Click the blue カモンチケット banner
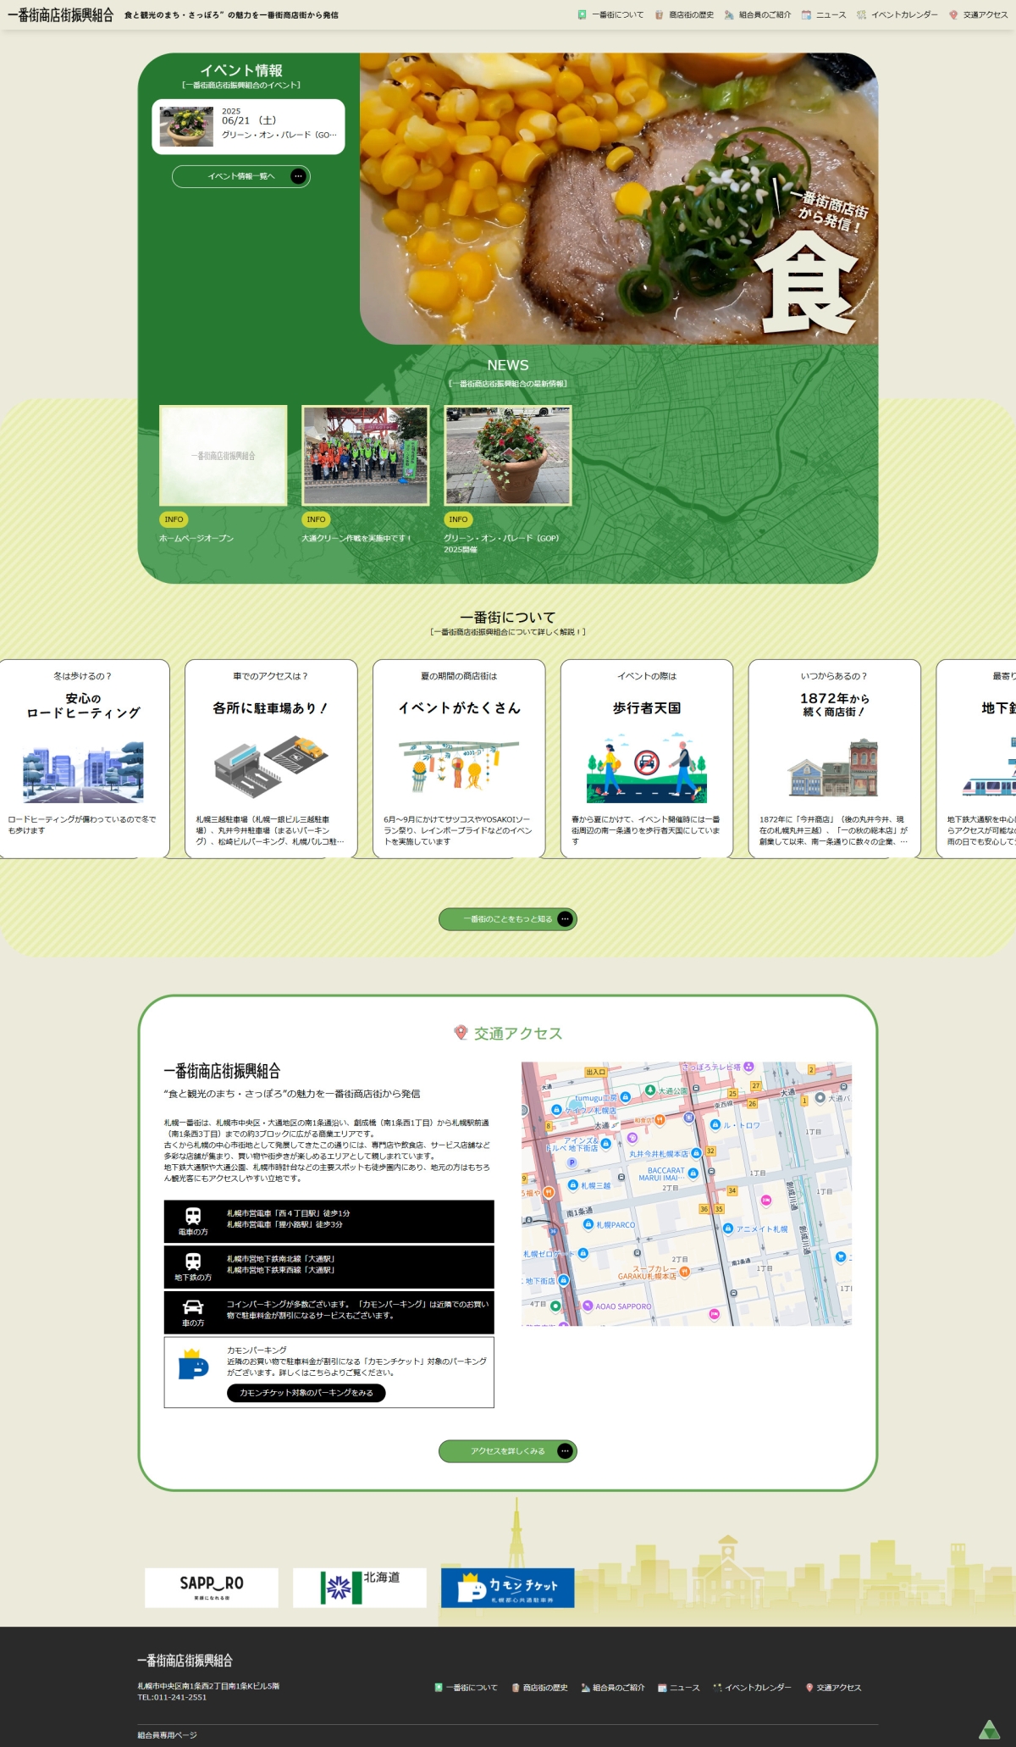The image size is (1016, 1747). 507,1587
